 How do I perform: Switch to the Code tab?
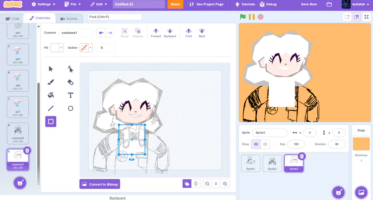click(x=12, y=19)
